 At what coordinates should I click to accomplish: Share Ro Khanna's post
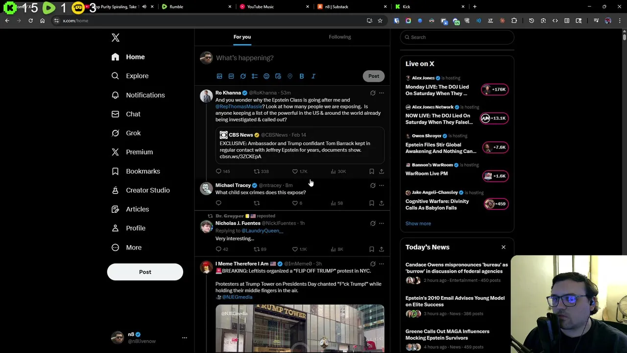(382, 171)
